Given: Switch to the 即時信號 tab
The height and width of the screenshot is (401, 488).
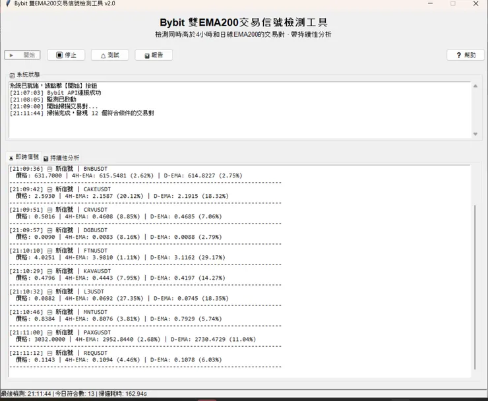Looking at the screenshot, I should (x=24, y=157).
